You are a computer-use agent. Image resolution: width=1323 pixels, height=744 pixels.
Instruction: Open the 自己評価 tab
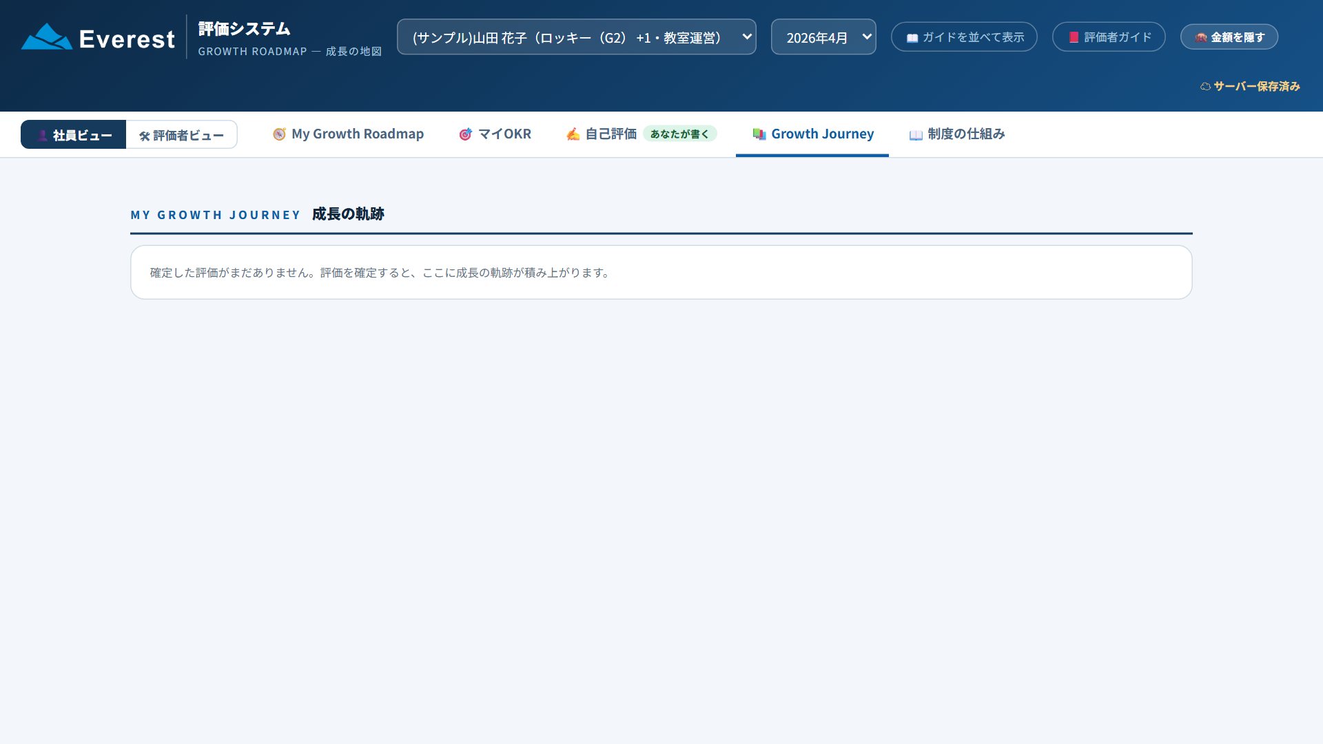click(x=641, y=134)
